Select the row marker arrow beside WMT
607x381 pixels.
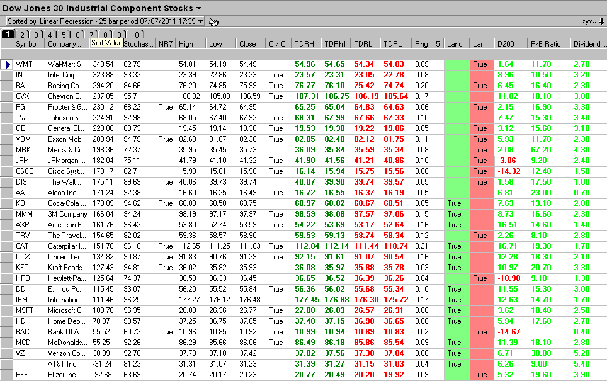6,65
